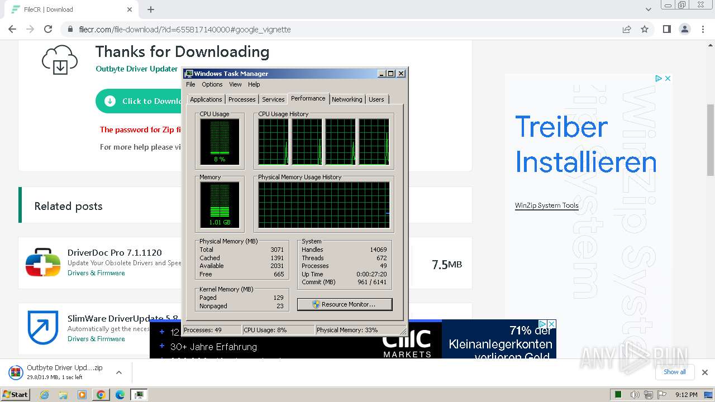The image size is (715, 402).
Task: Click the Task Manager title bar icon
Action: click(189, 73)
